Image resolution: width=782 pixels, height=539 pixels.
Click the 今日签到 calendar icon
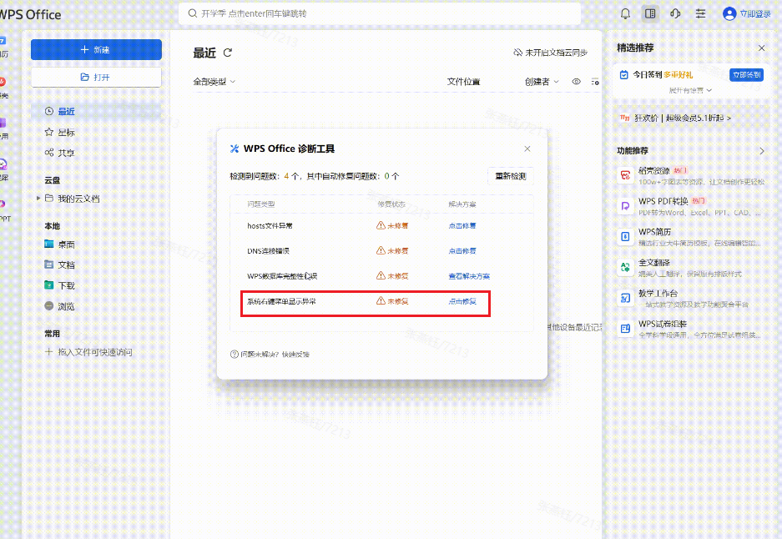tap(623, 75)
